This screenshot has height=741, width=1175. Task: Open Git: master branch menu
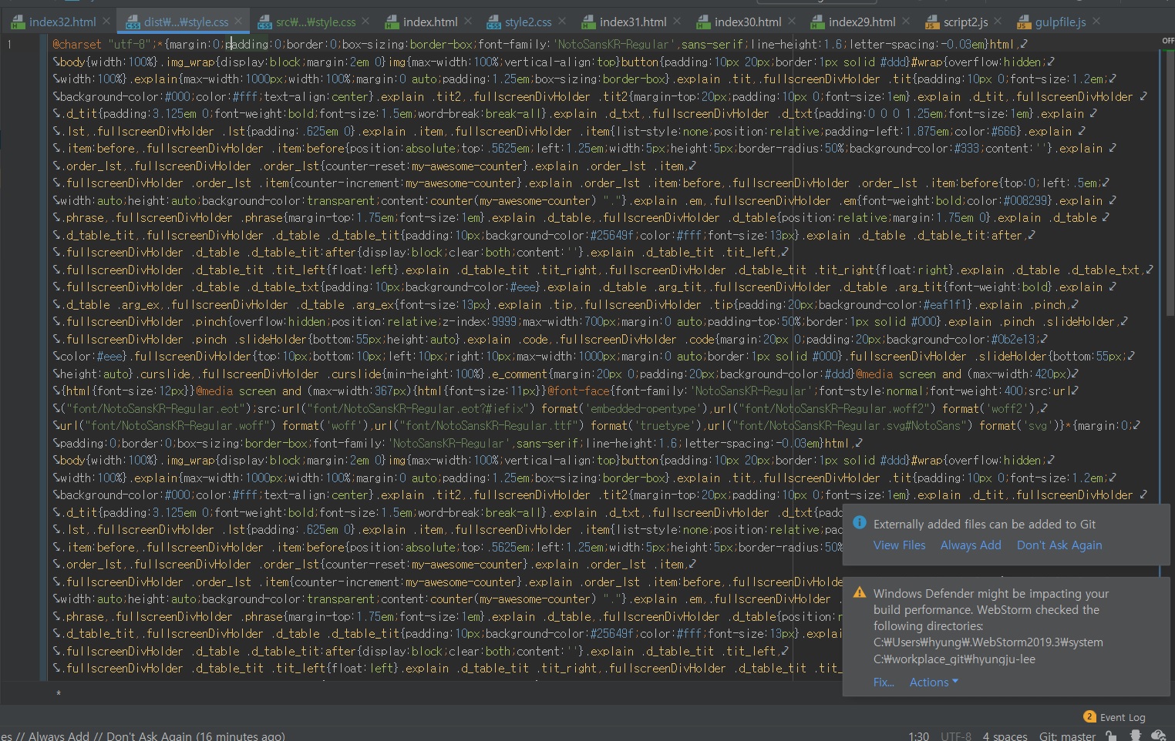(1066, 736)
